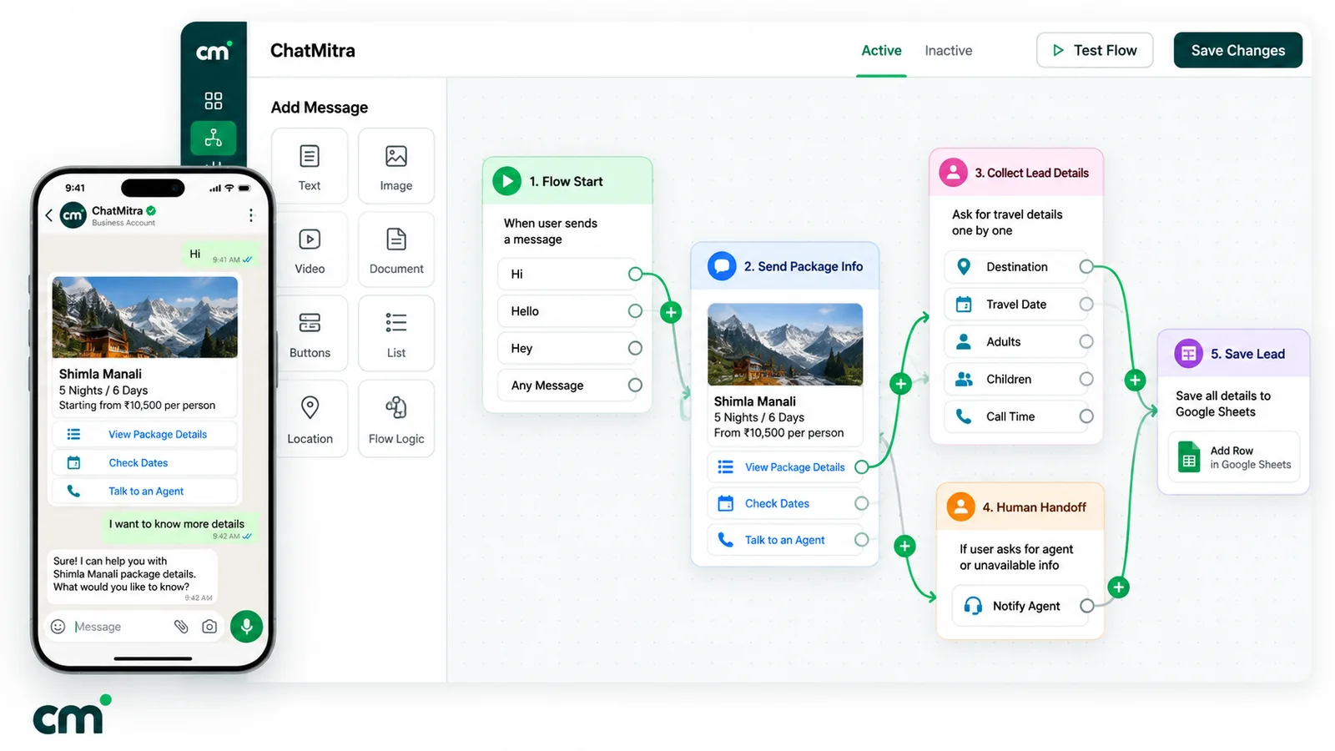Add a Buttons message block
The image size is (1335, 751).
310,333
